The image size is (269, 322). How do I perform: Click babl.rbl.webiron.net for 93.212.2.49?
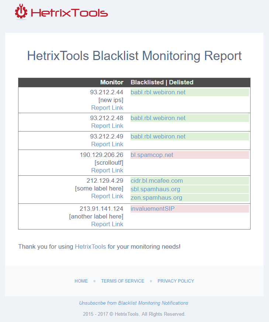[158, 136]
